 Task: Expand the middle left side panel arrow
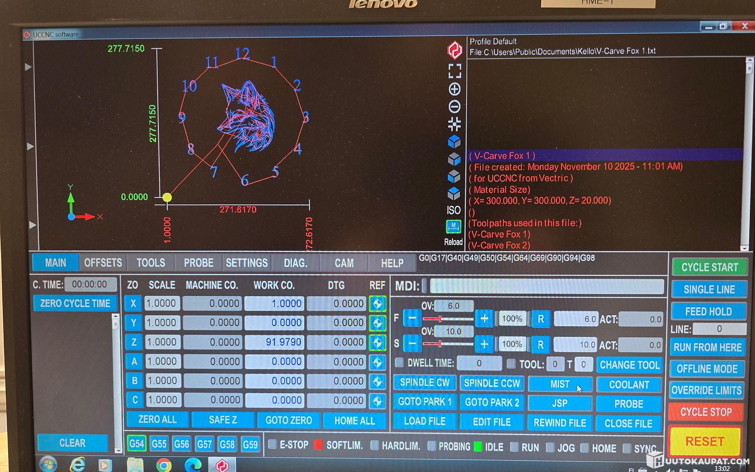30,146
